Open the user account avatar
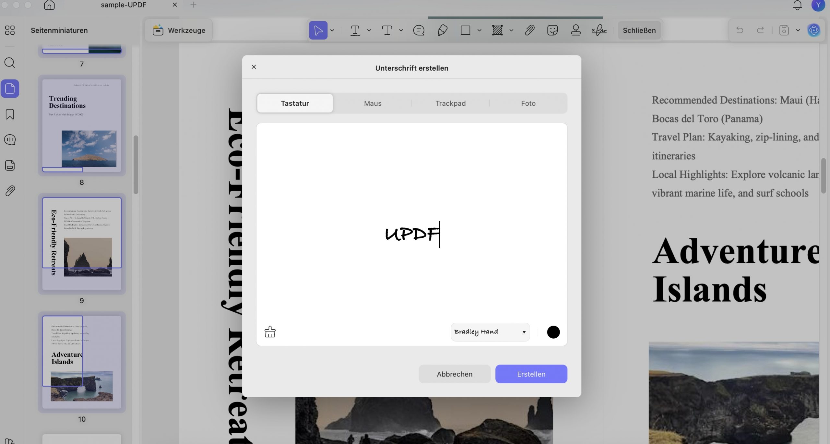830x444 pixels. (818, 5)
